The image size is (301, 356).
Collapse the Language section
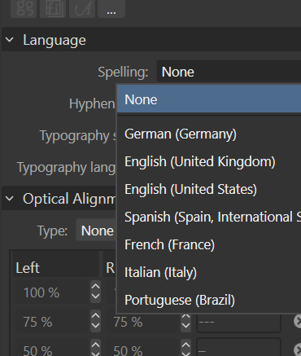[x=10, y=40]
